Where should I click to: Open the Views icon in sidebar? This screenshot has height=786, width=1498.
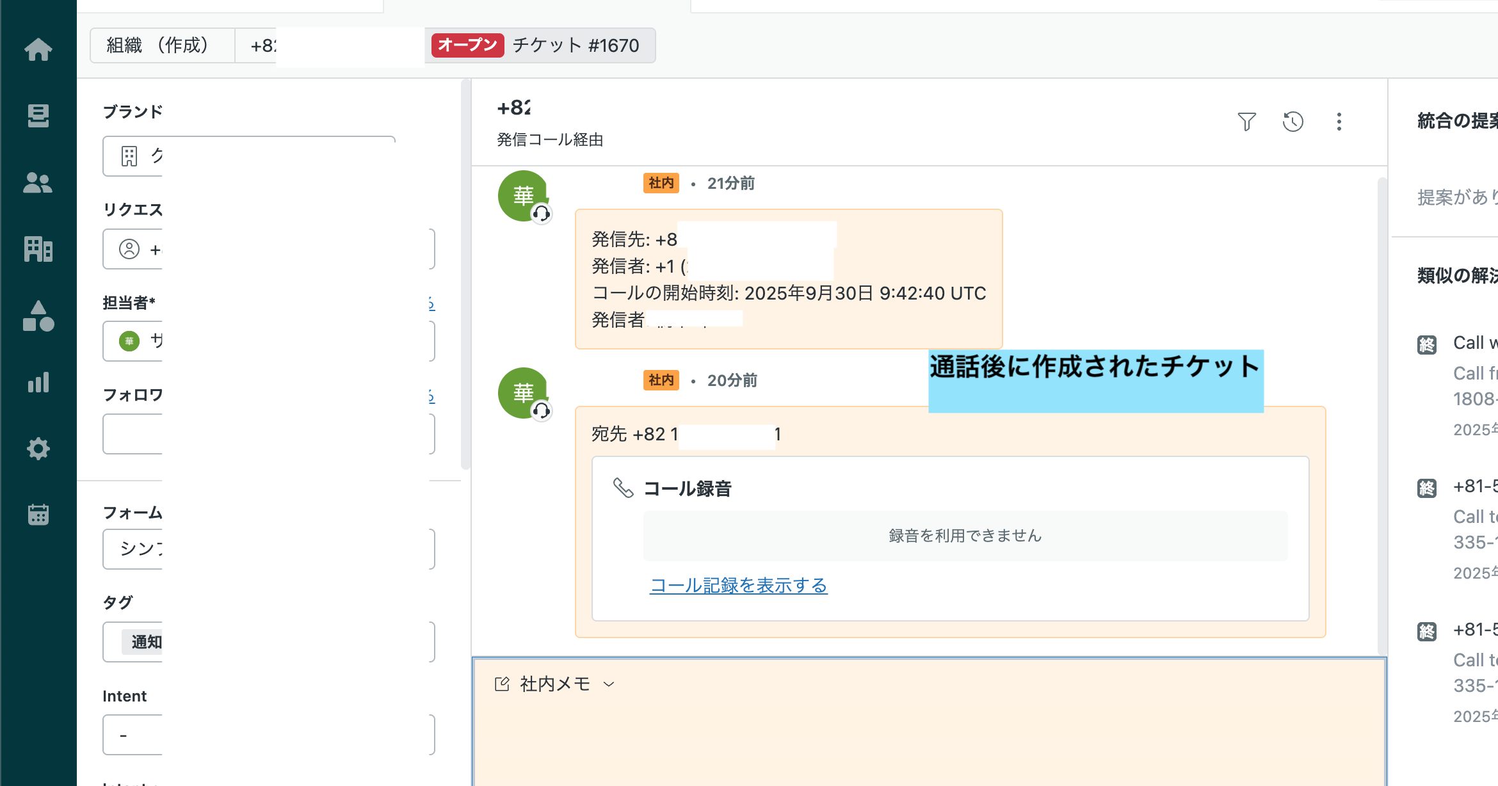point(38,116)
